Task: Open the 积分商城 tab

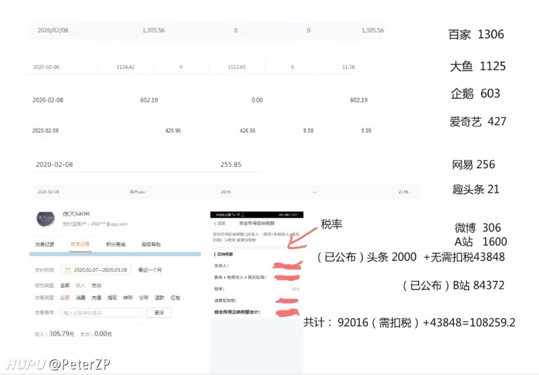Action: tap(116, 244)
